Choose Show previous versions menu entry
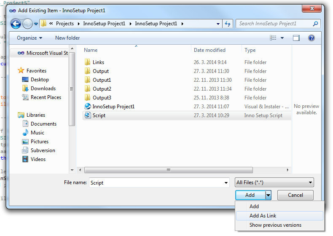Screen dimensions: 333x236 pyautogui.click(x=279, y=225)
